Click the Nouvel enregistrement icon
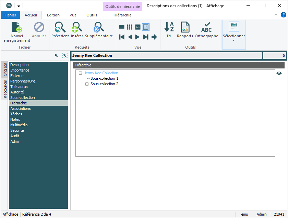The width and height of the screenshot is (288, 218). [x=17, y=27]
